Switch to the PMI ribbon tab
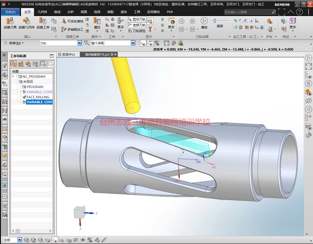Image resolution: width=313 pixels, height=244 pixels. 169,12
